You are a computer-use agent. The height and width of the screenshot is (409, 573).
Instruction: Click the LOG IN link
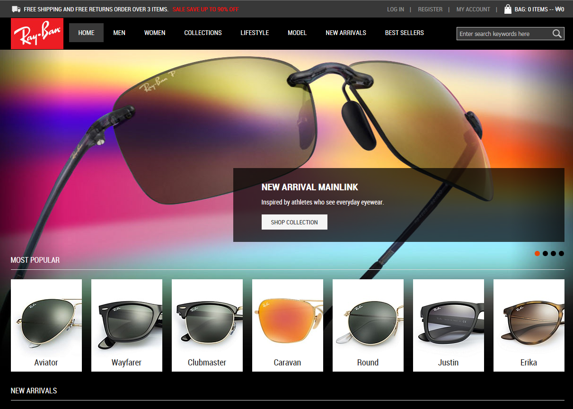(396, 9)
